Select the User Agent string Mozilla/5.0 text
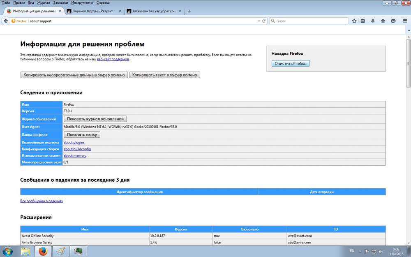The image size is (411, 257). (x=120, y=127)
